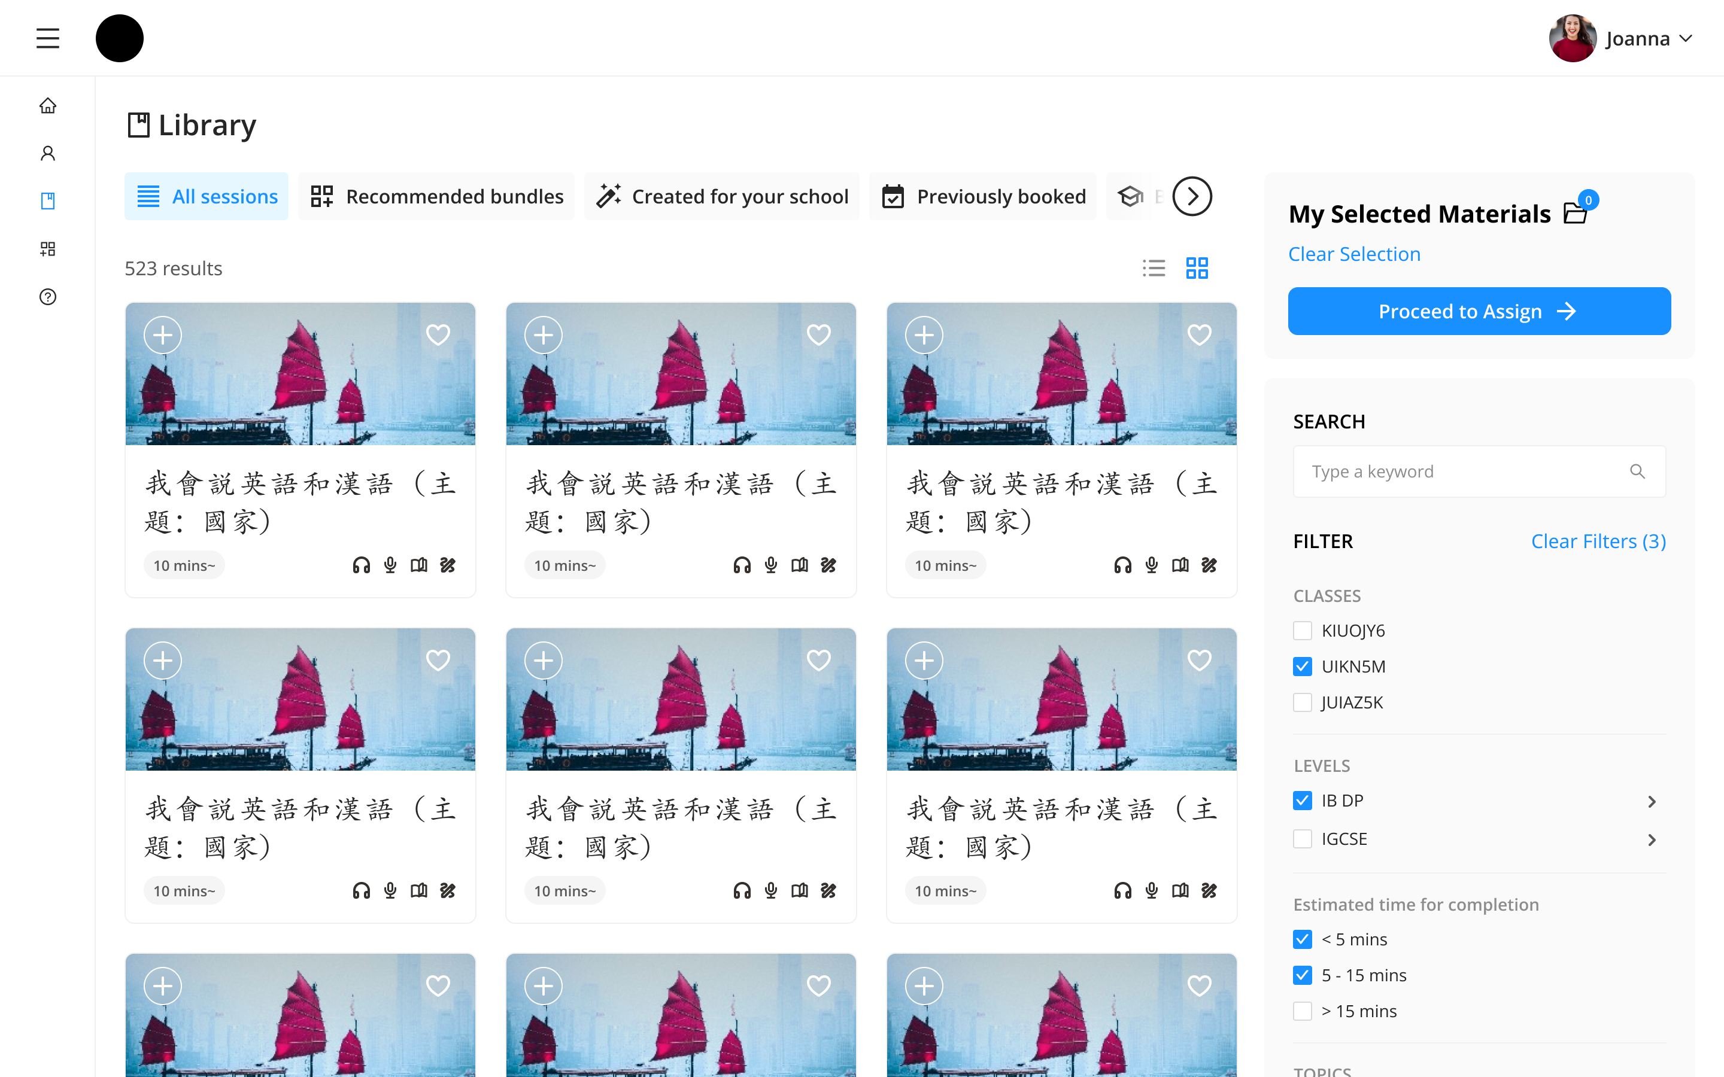Favorite the first row middle card

[x=818, y=335]
